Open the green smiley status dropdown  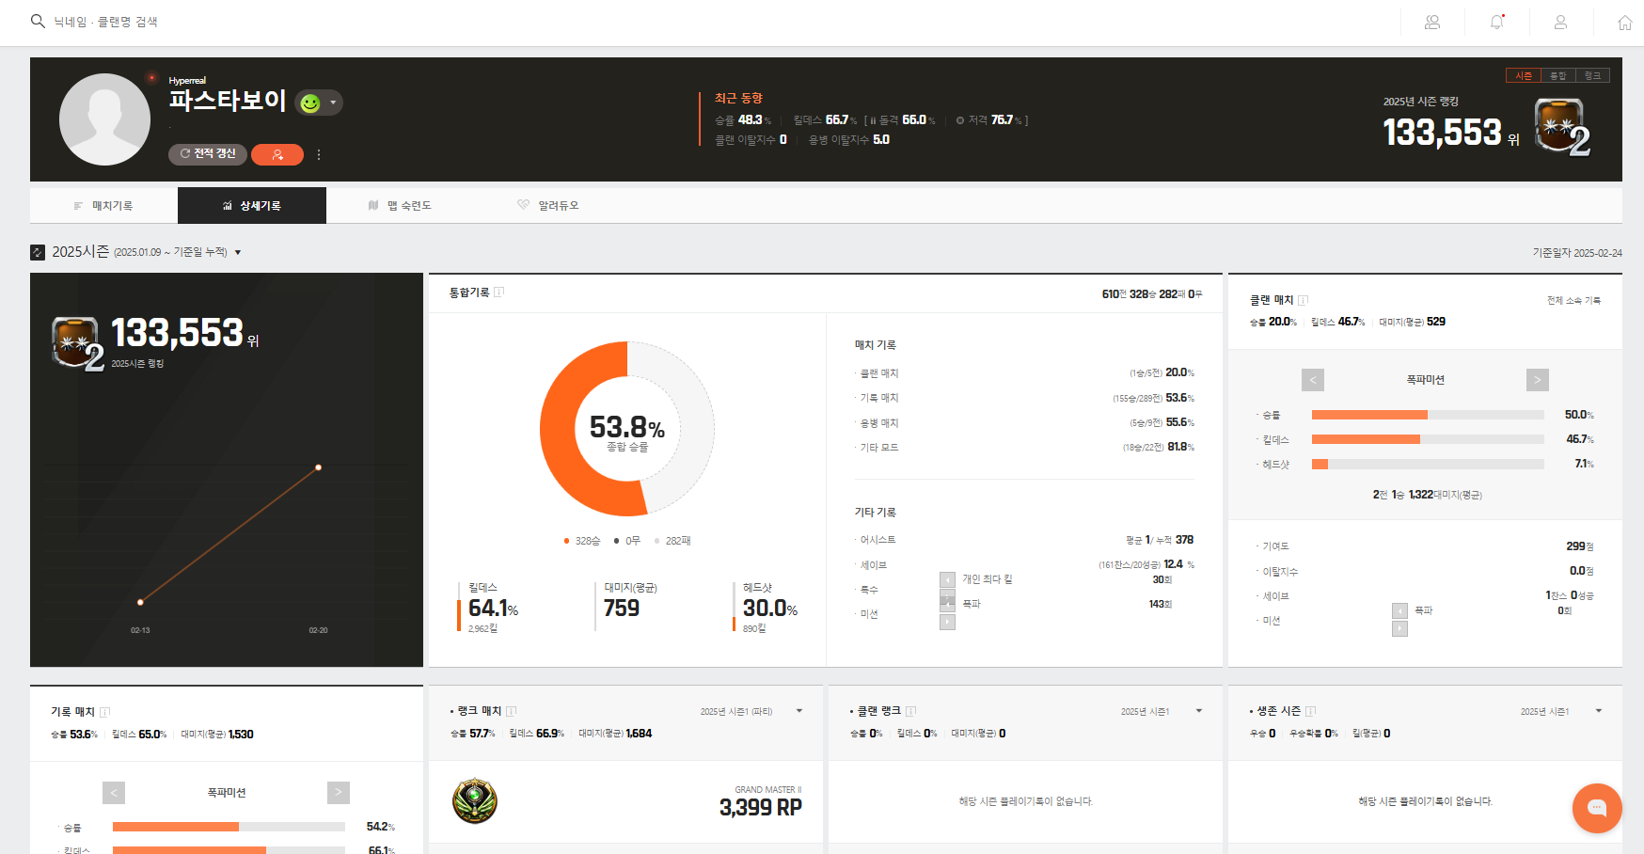(319, 103)
